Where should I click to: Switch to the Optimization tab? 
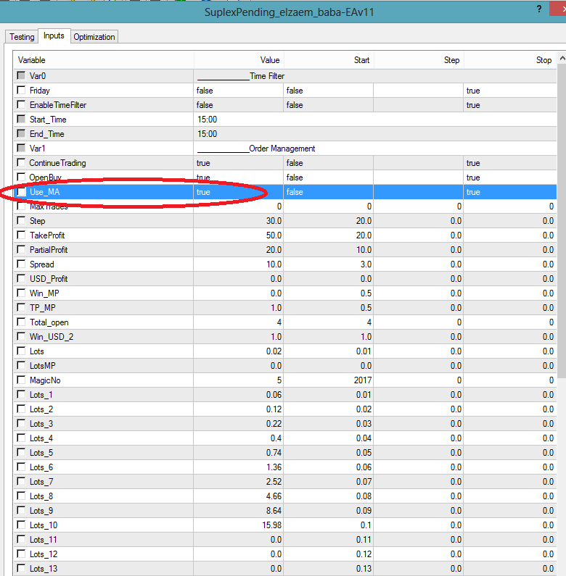point(94,37)
